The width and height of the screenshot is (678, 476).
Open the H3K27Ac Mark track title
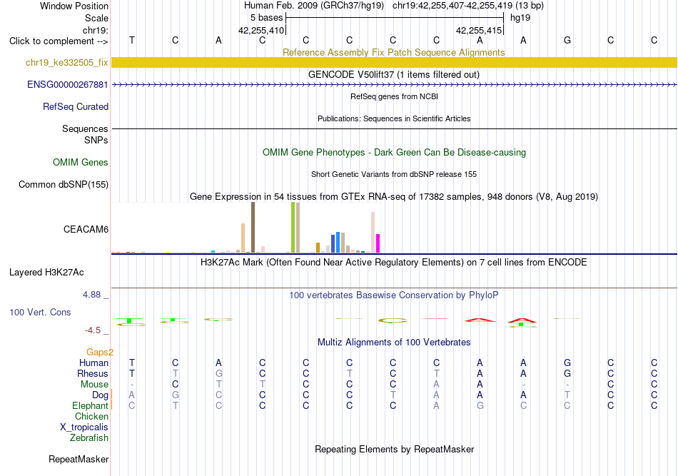tap(394, 263)
